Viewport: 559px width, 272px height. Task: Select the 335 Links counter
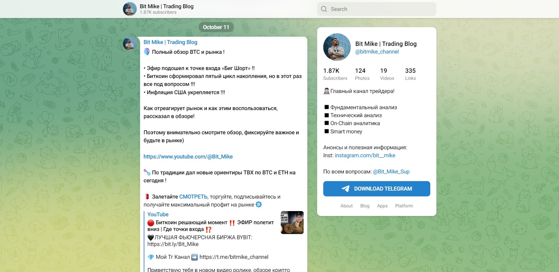pyautogui.click(x=410, y=74)
